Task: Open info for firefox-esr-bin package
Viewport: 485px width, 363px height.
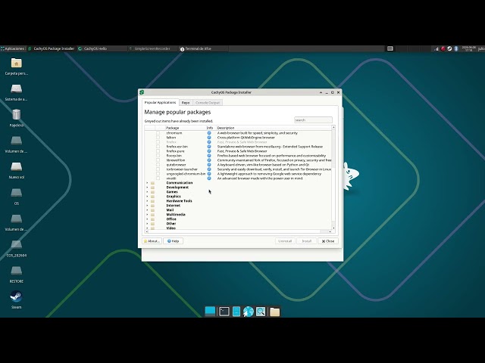Action: (x=209, y=147)
